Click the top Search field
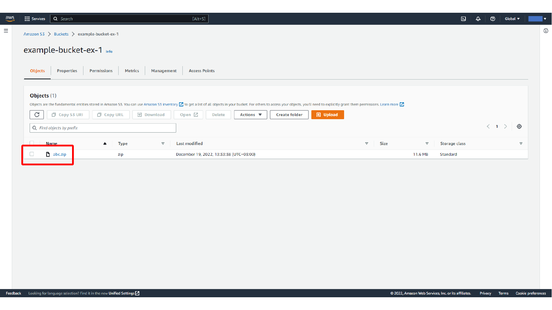This screenshot has height=310, width=552. tap(129, 19)
